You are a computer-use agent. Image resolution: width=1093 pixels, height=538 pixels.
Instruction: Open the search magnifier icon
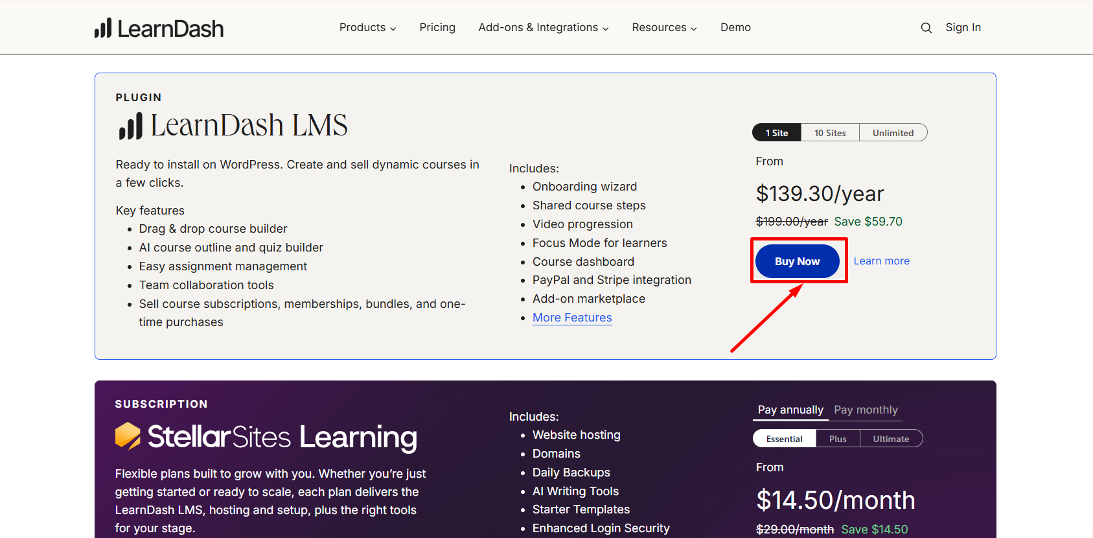926,28
